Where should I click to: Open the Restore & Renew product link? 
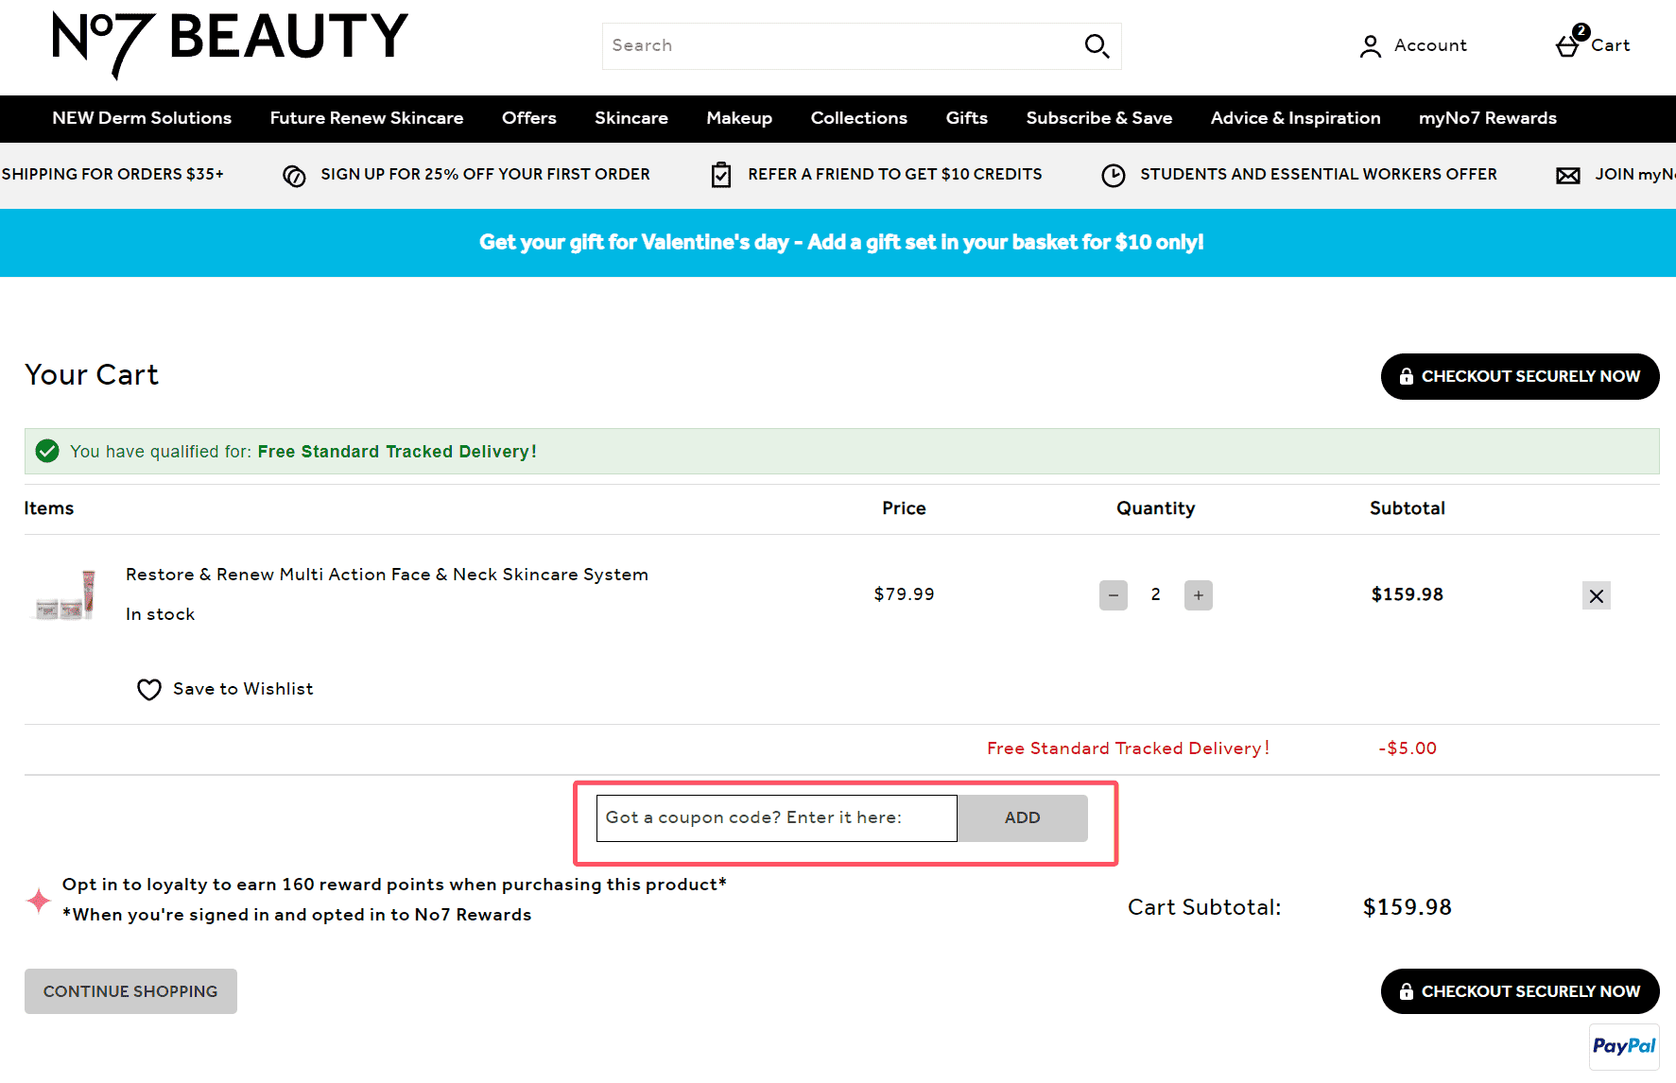point(387,575)
